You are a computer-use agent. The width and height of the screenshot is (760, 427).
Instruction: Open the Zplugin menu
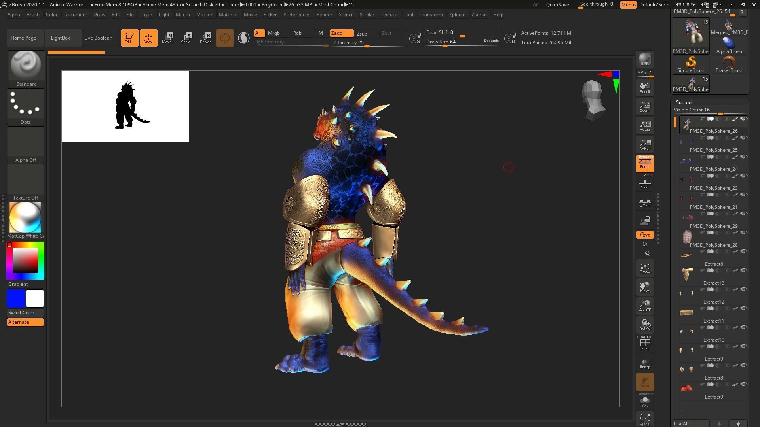click(x=457, y=15)
